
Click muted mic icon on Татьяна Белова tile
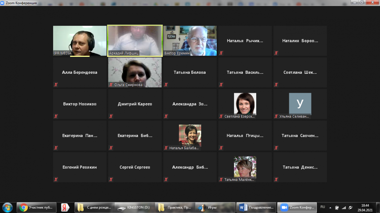166,84
